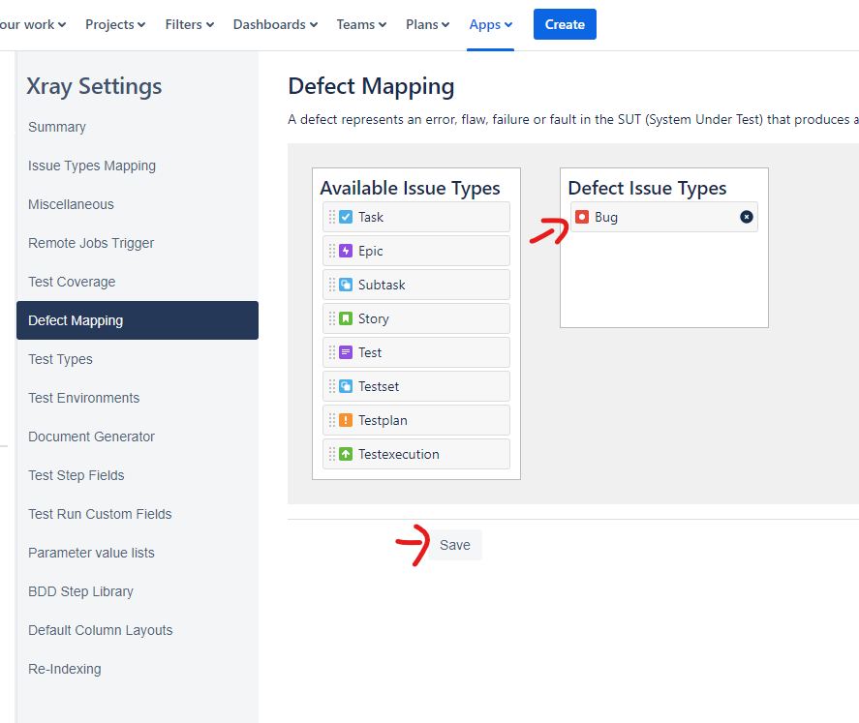Click the purple Test issue type icon

click(346, 353)
